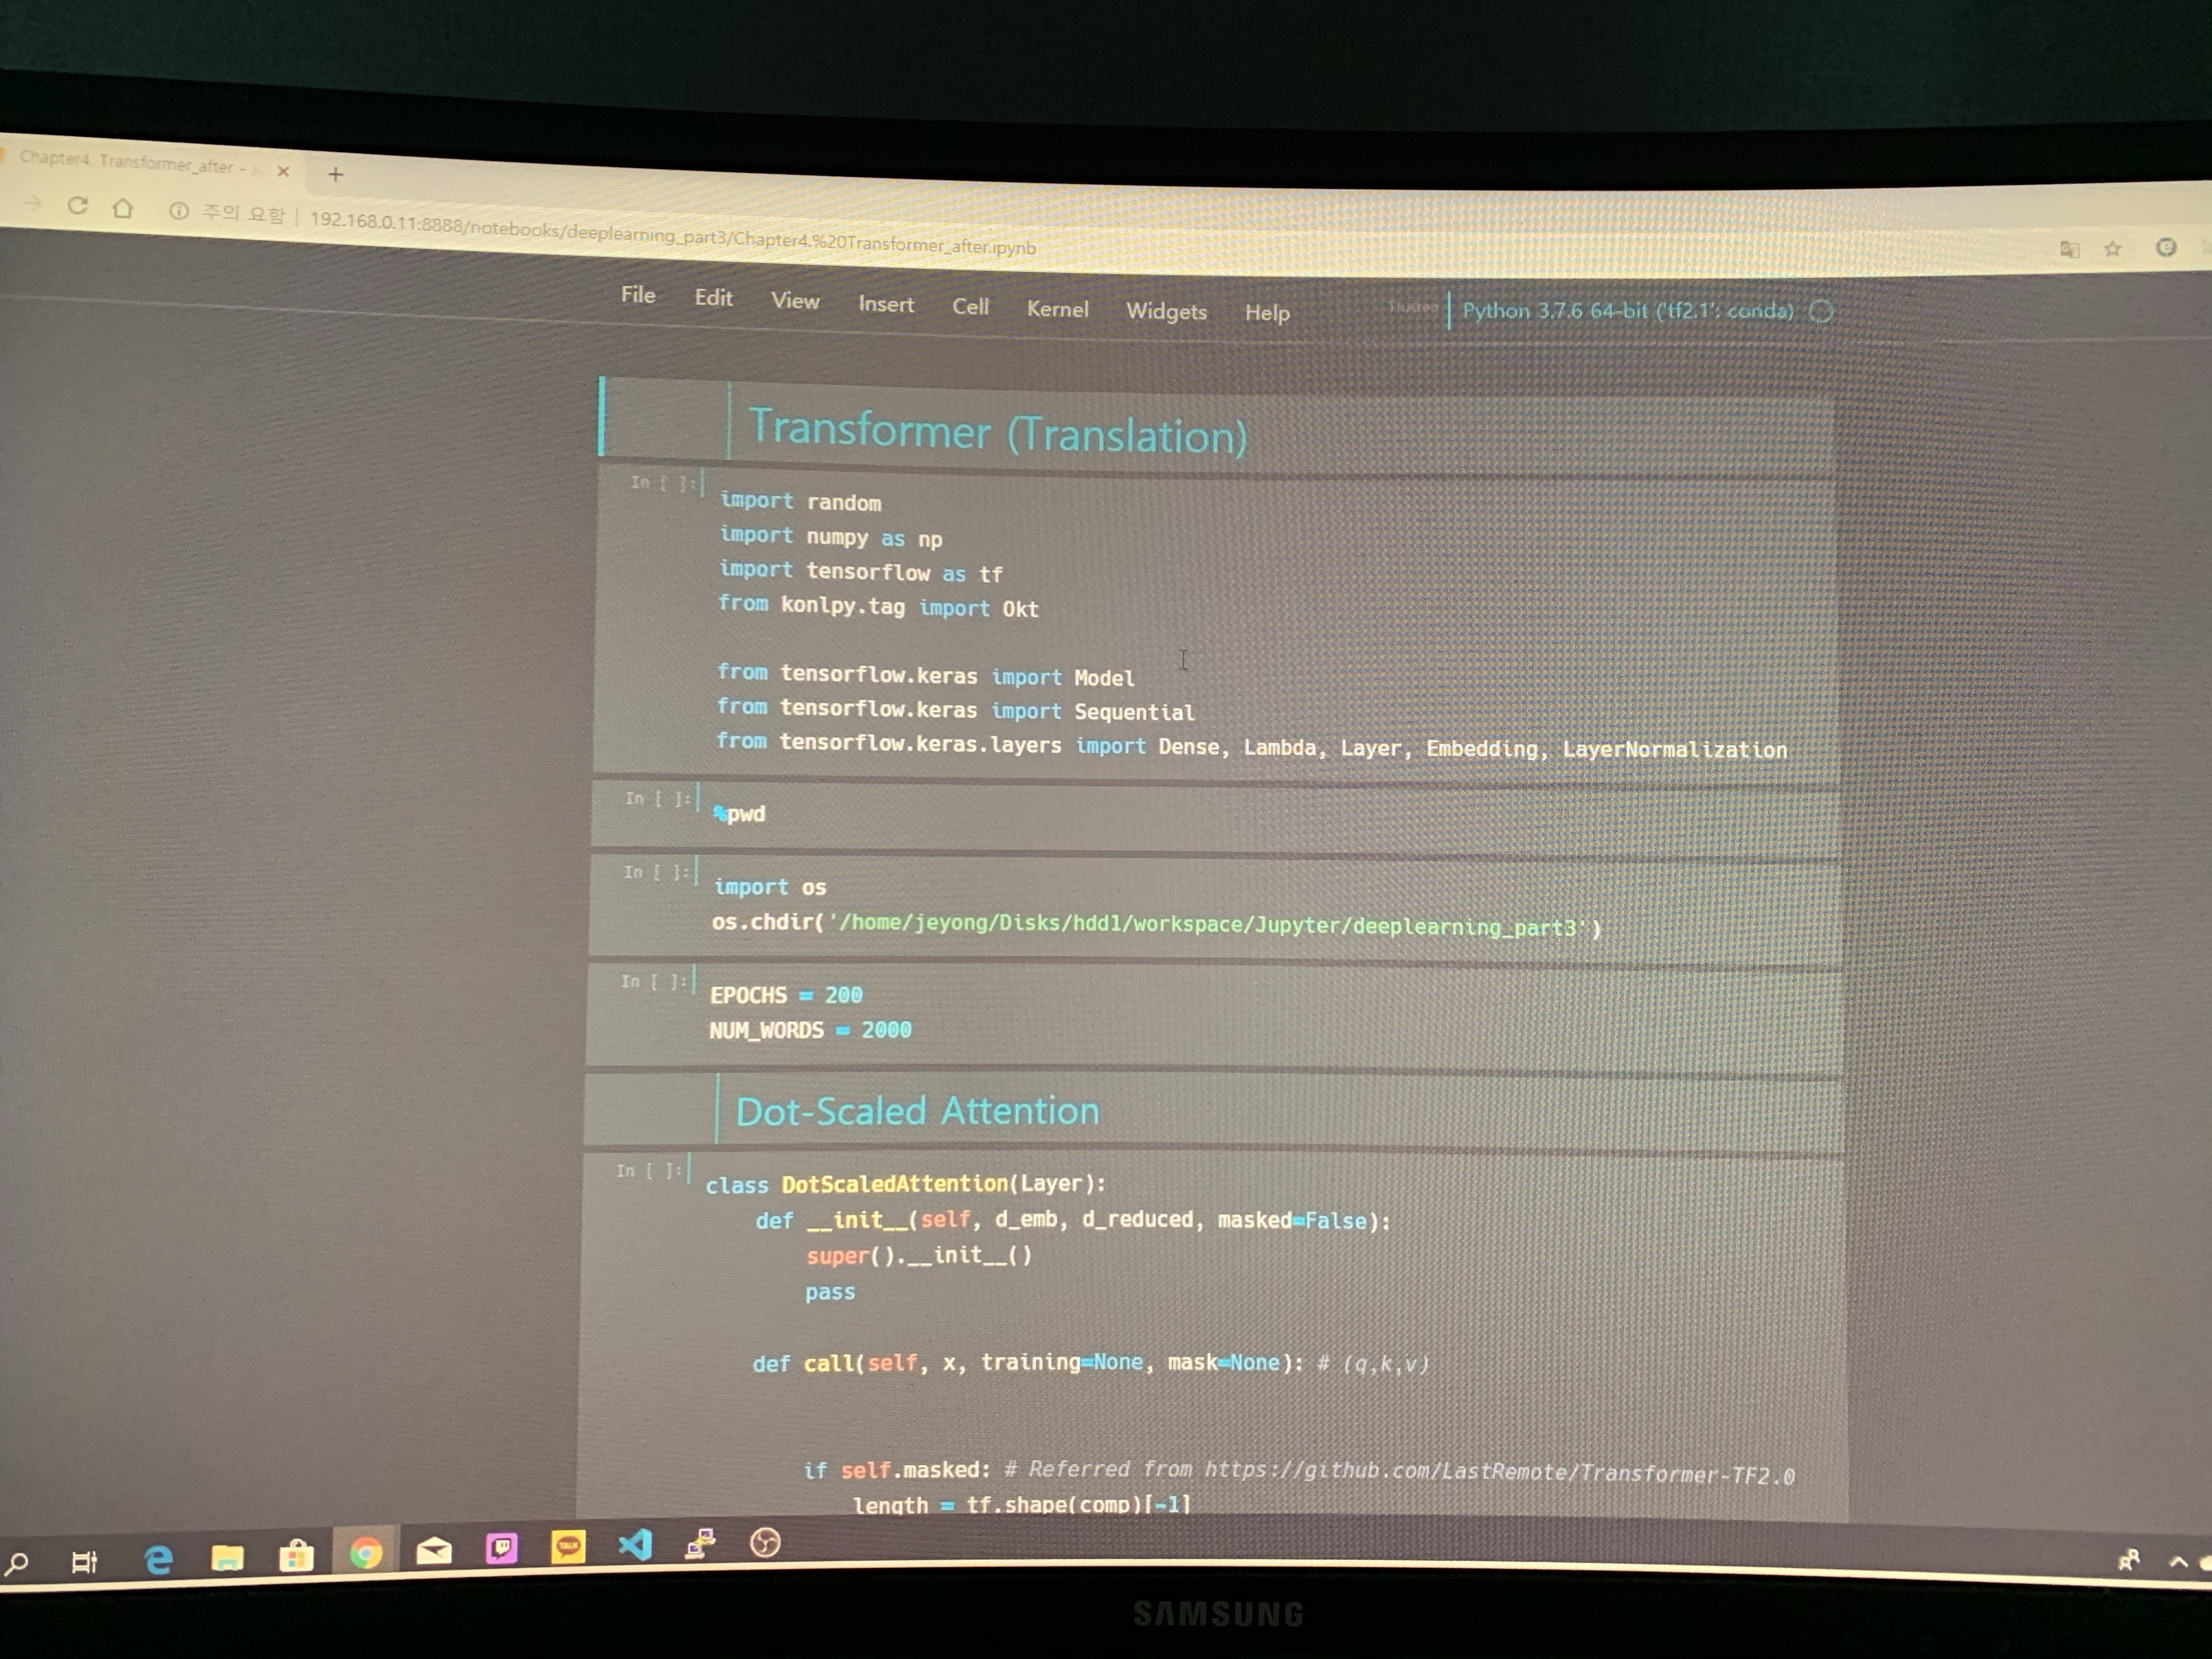Open KakaoTalk from the taskbar
2212x1659 pixels.
pyautogui.click(x=568, y=1548)
